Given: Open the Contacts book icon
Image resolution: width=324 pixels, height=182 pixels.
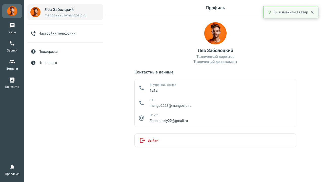Looking at the screenshot, I should tap(12, 80).
